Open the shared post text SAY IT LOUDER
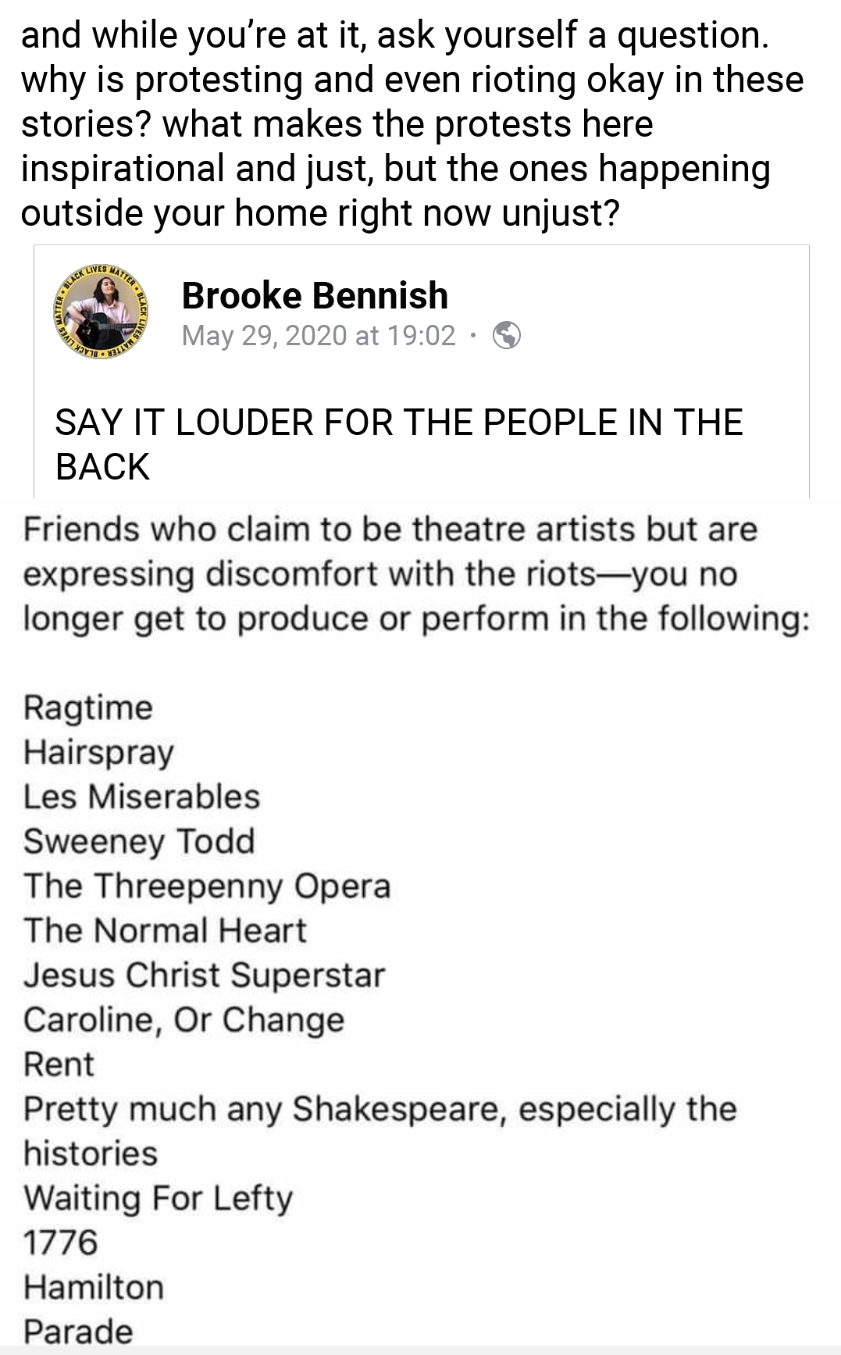The image size is (841, 1355). click(398, 444)
